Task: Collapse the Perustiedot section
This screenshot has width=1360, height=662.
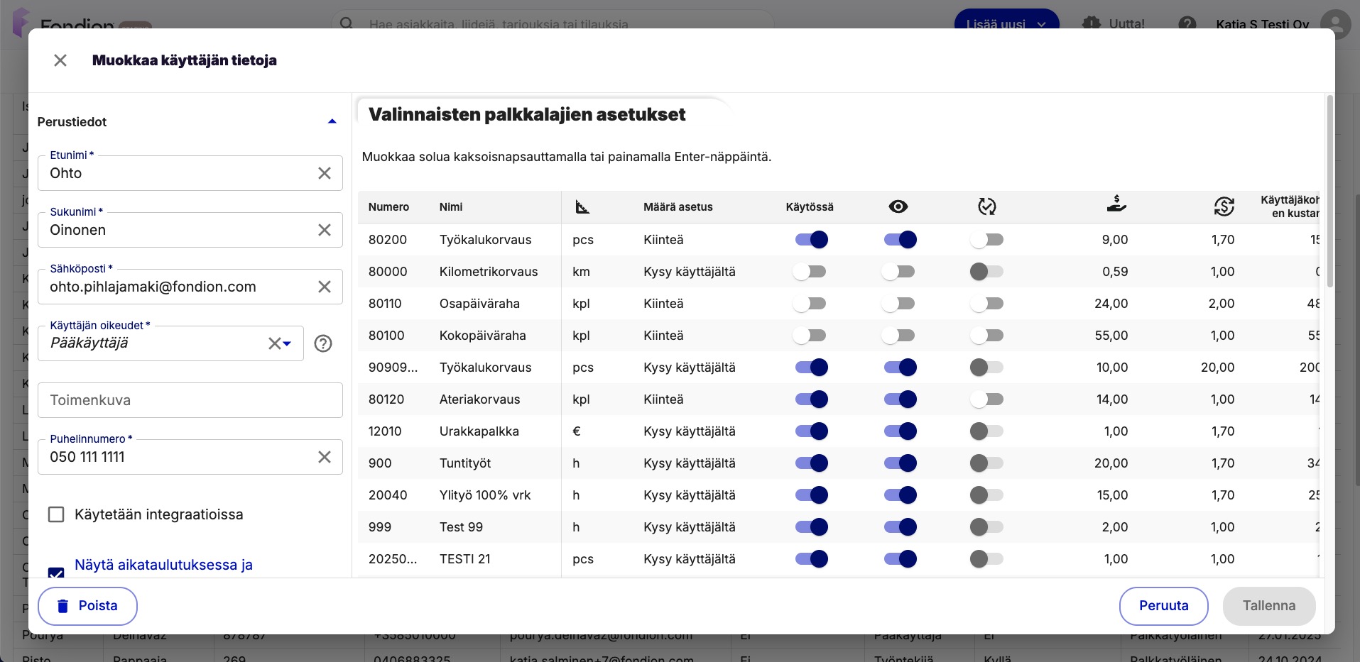Action: click(332, 121)
